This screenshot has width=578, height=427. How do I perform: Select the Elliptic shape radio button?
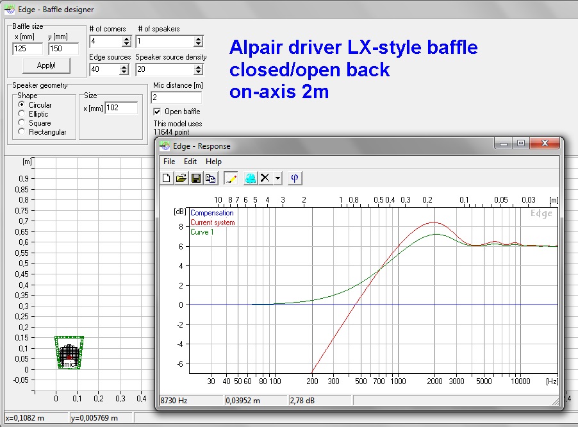[21, 113]
